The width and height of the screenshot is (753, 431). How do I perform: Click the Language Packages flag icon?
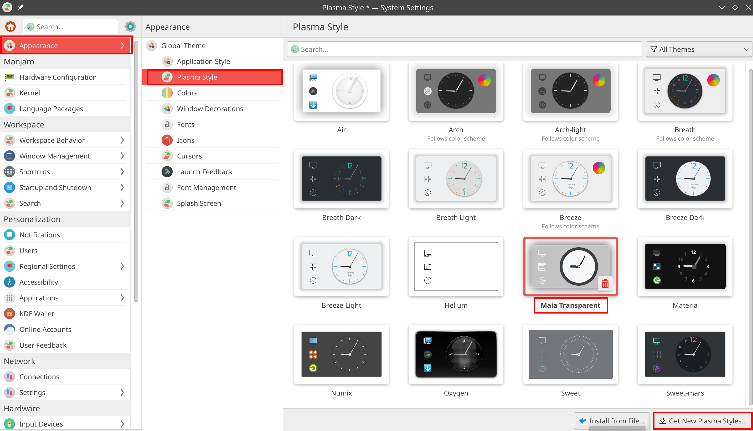coord(9,109)
